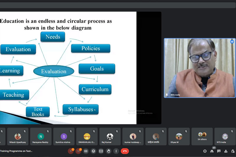Leave the call with the red button
Viewport: 236px width, 157px height.
pyautogui.click(x=125, y=151)
